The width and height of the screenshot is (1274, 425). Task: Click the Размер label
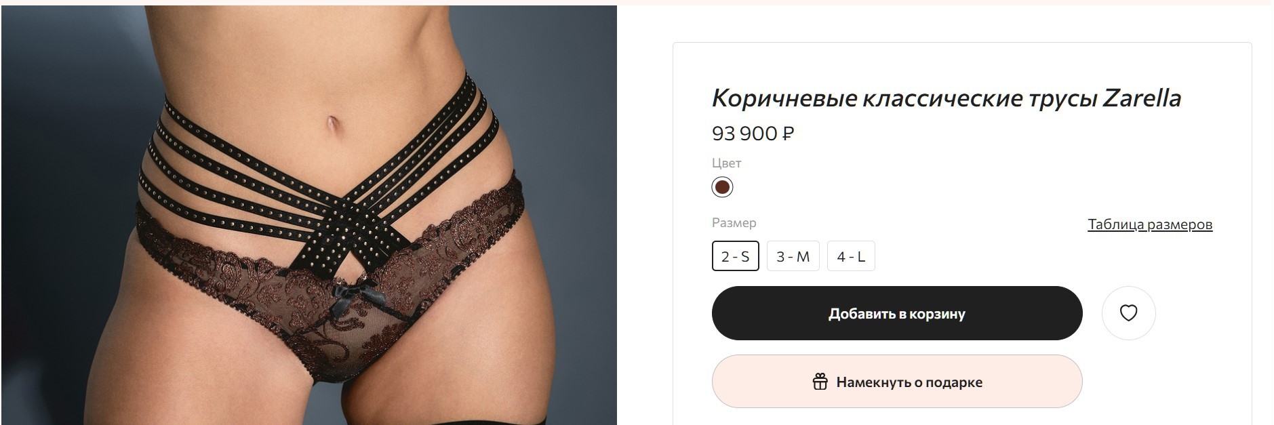pyautogui.click(x=734, y=223)
